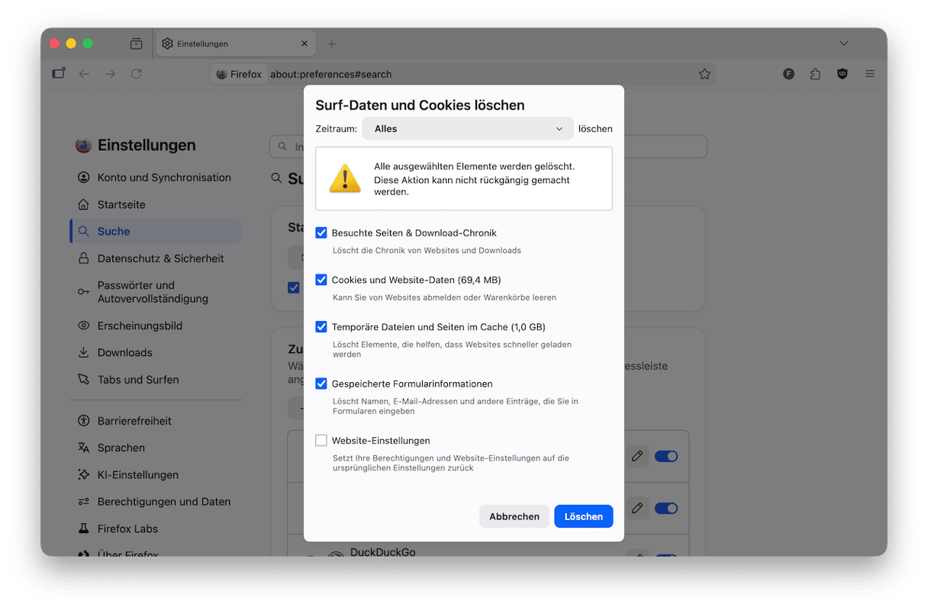Confirm with the blue Löschen button
This screenshot has height=610, width=928.
point(584,516)
